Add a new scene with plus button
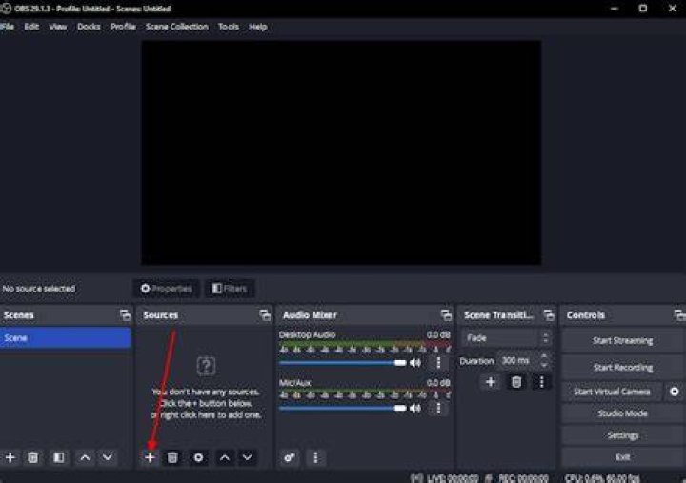 tap(10, 457)
